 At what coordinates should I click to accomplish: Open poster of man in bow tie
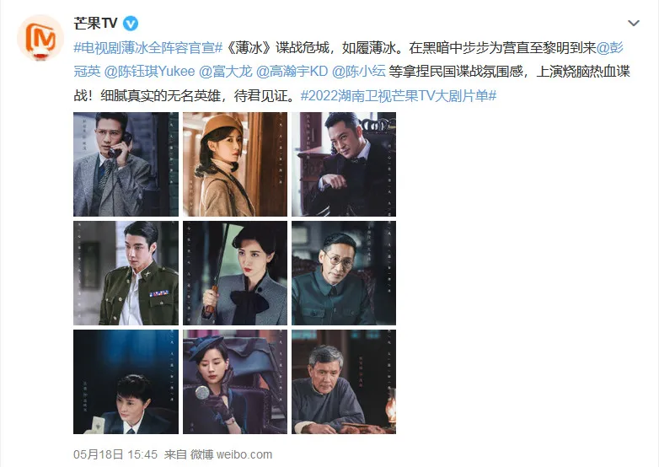pyautogui.click(x=344, y=164)
